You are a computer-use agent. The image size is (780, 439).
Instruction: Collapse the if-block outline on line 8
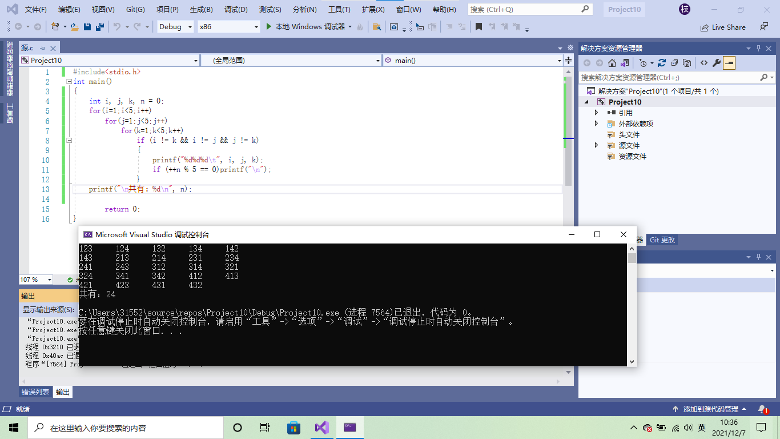(x=69, y=140)
